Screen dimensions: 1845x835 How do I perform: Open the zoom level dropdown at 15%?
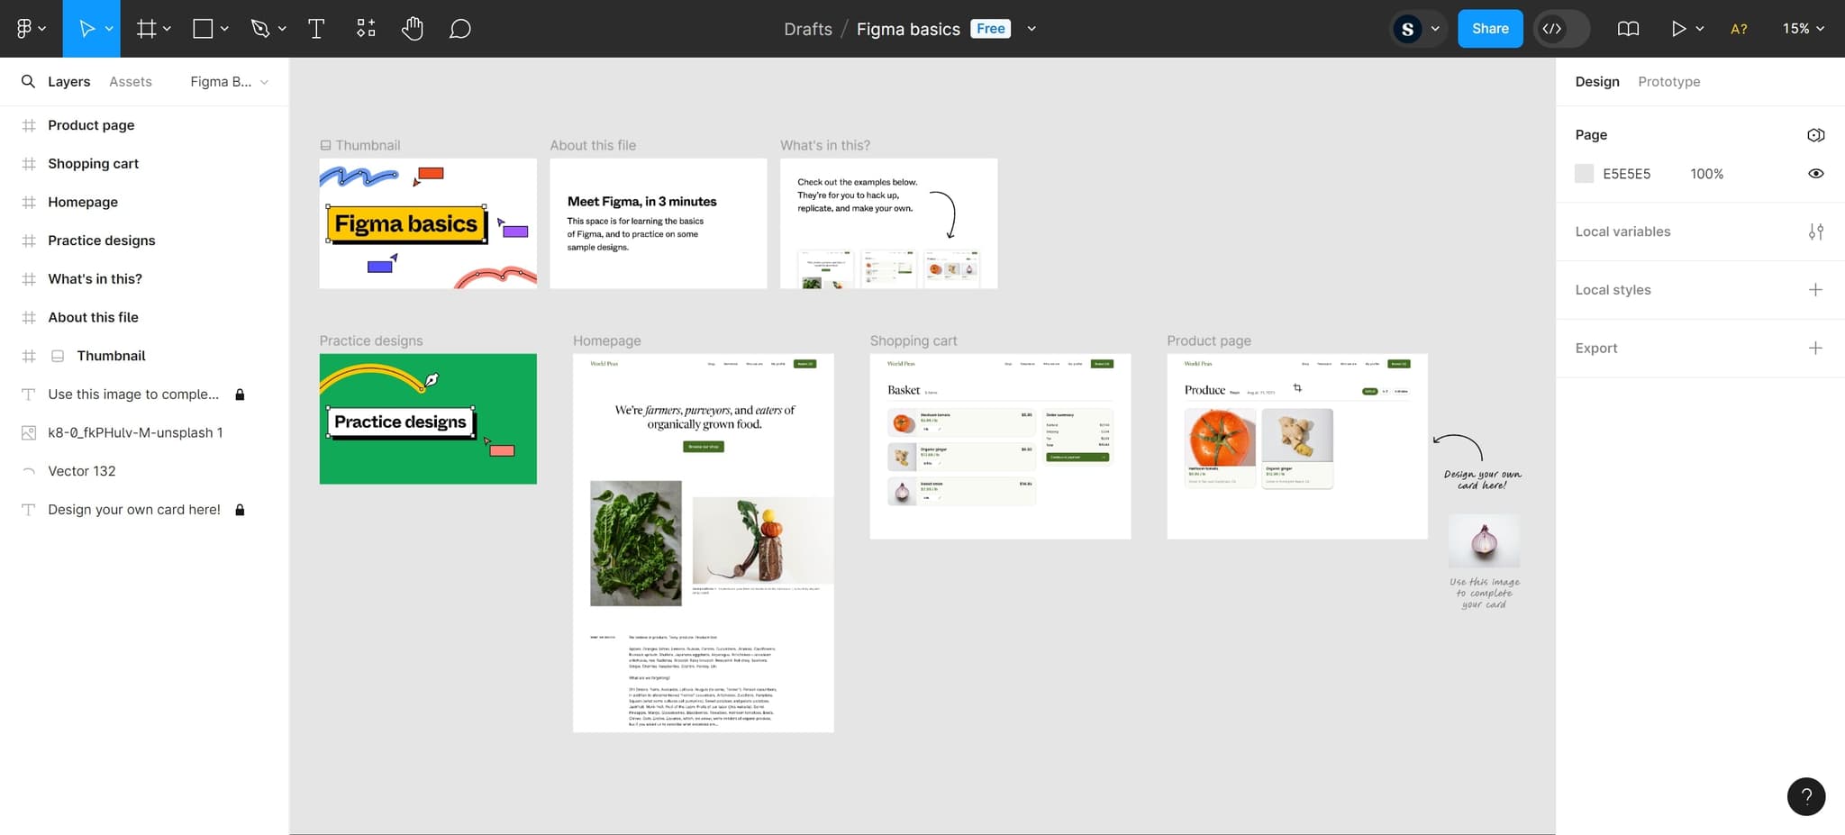(x=1803, y=29)
